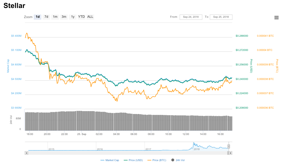Click the $0.240000 price axis label
Viewport: 284px width, 167px height.
tap(242, 79)
